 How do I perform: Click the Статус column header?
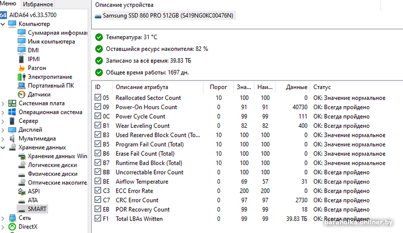322,87
